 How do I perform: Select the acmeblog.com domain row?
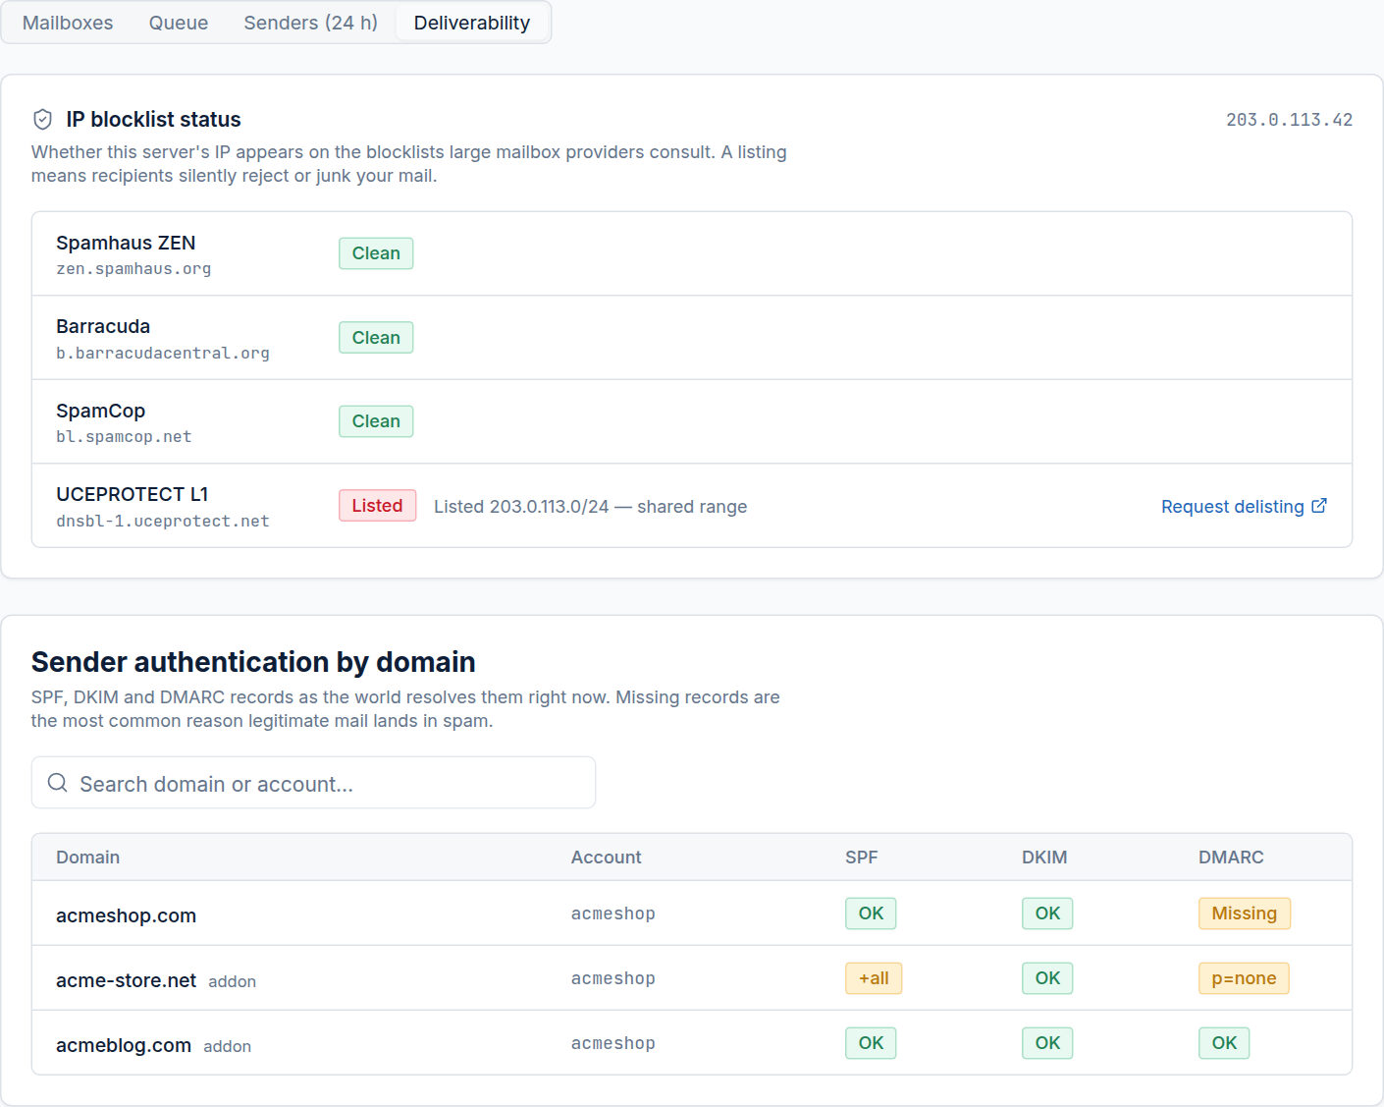[x=692, y=1043]
